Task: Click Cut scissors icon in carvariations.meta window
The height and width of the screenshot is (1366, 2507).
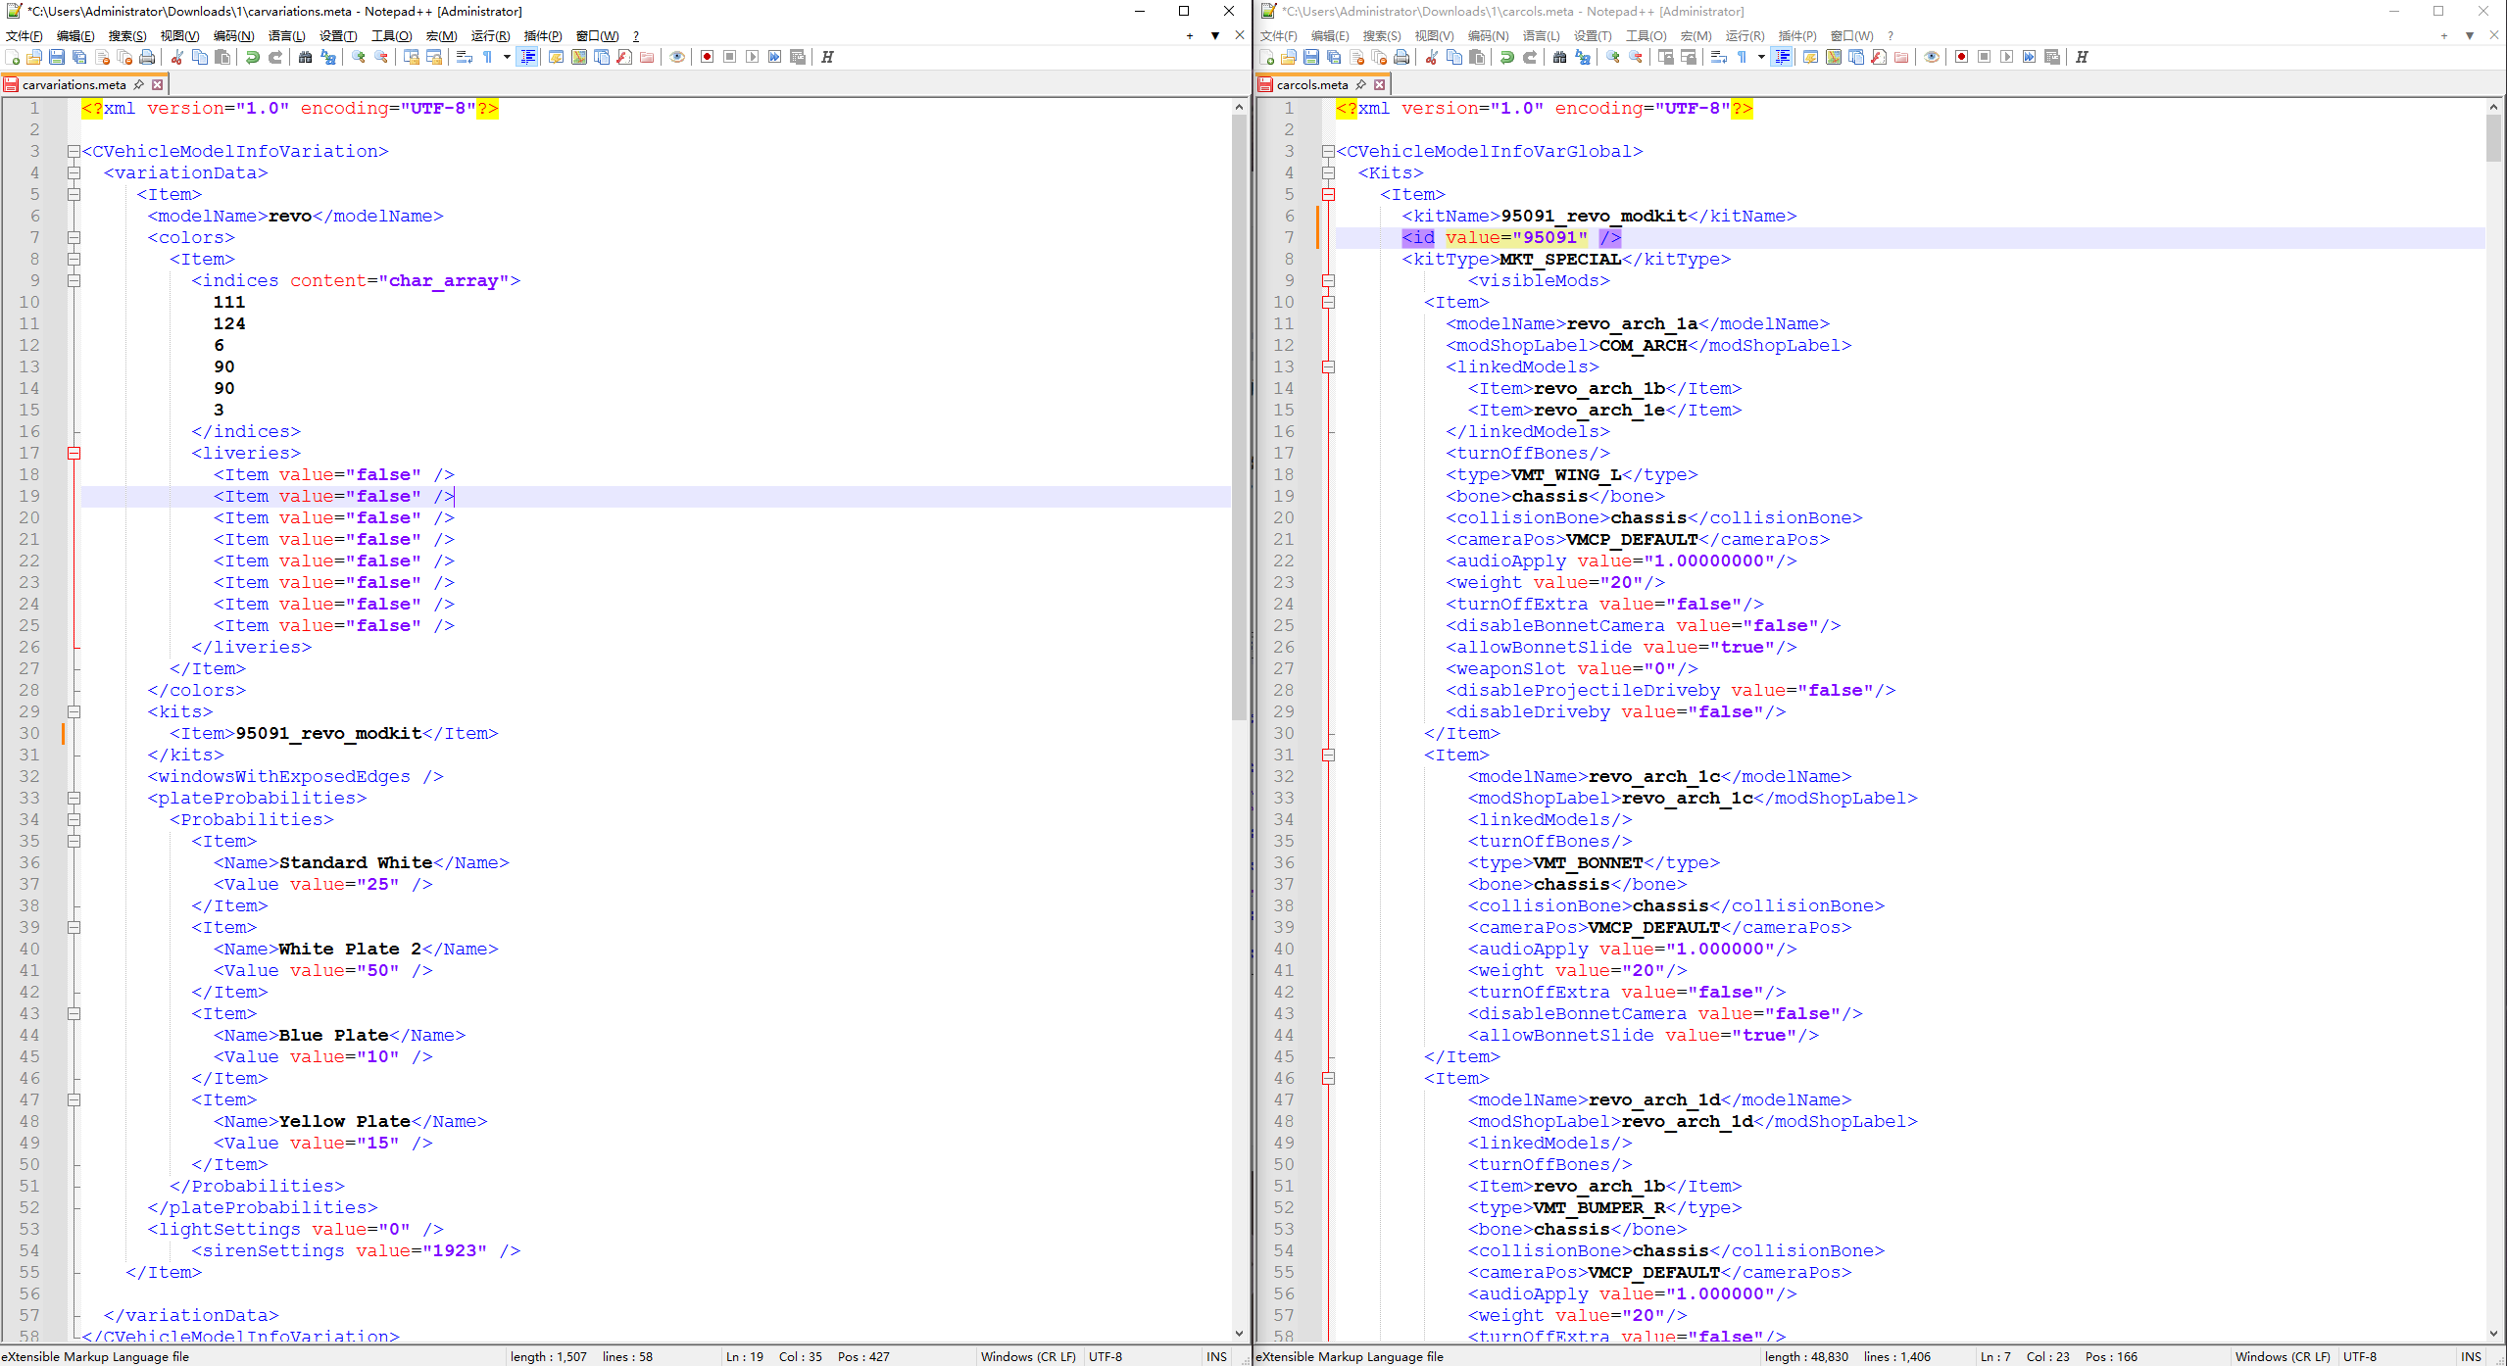Action: [x=176, y=57]
